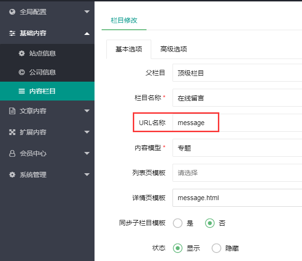Open the 父栏目 dropdown

237,73
